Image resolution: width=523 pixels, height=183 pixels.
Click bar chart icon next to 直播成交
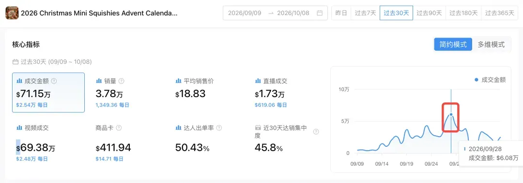[258, 81]
